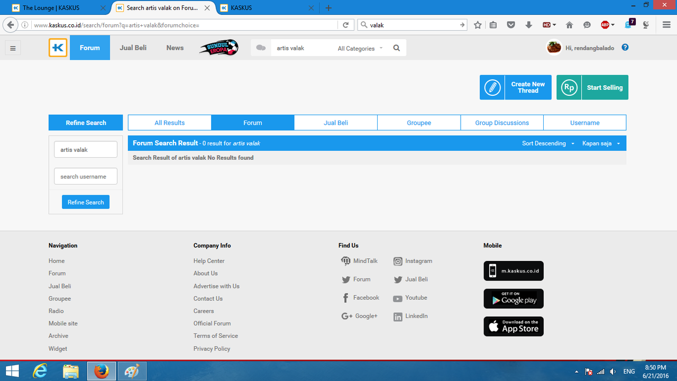
Task: Open News in top navigation
Action: tap(175, 48)
